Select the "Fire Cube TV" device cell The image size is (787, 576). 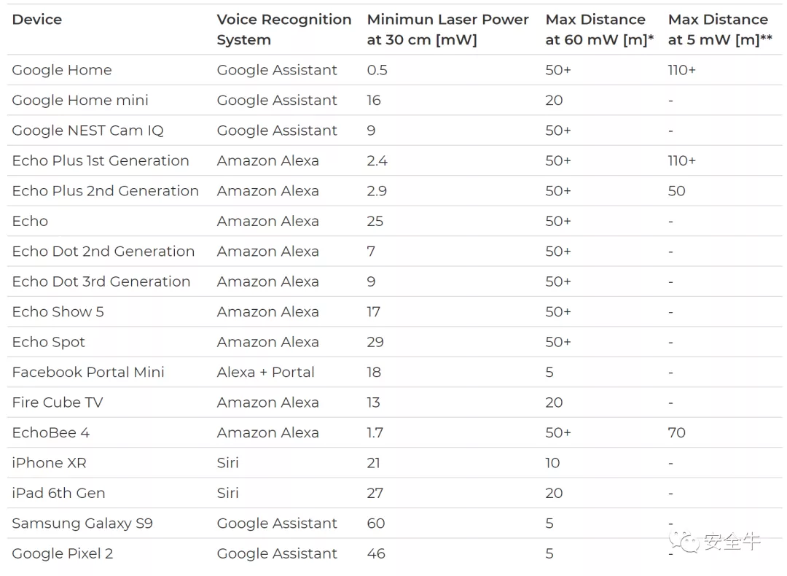click(58, 402)
